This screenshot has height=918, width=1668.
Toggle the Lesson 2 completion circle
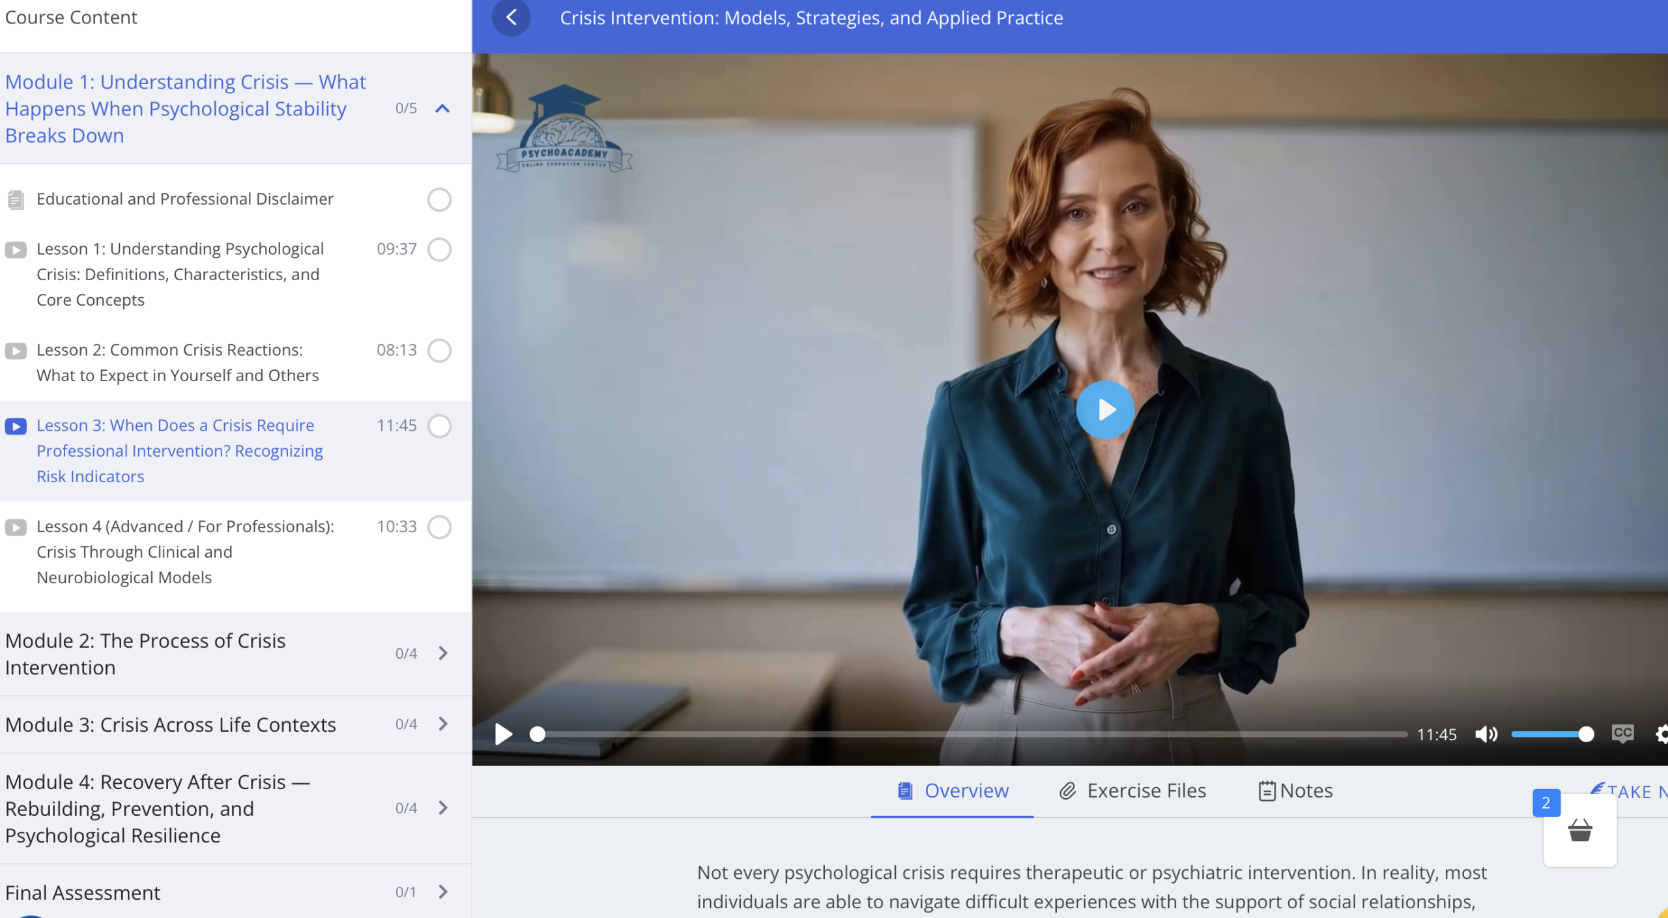click(439, 351)
